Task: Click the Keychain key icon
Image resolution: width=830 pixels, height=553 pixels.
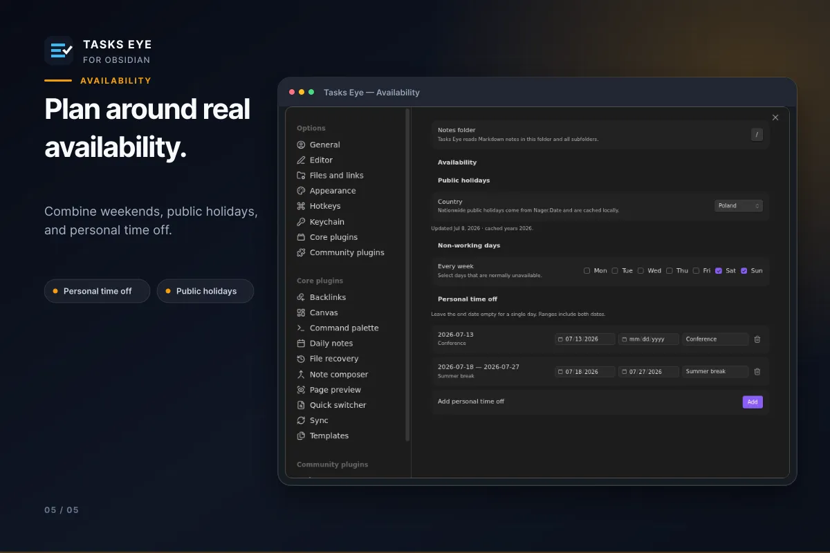Action: 301,222
